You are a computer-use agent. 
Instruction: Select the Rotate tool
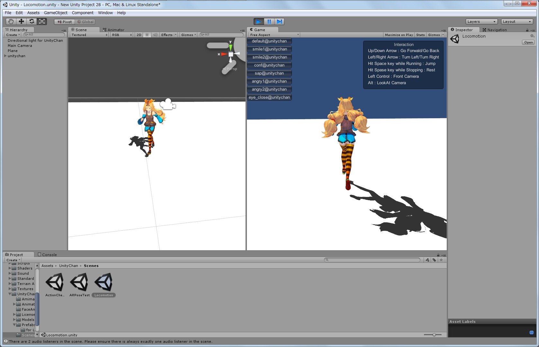point(31,22)
